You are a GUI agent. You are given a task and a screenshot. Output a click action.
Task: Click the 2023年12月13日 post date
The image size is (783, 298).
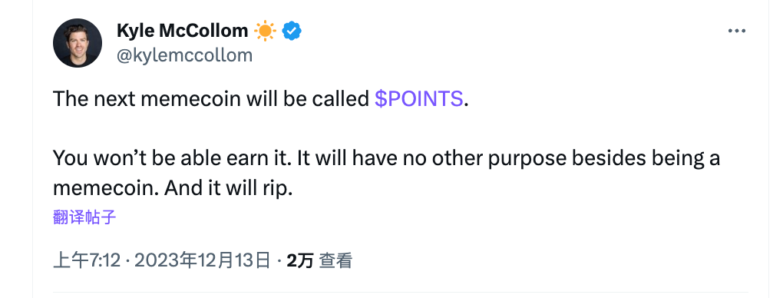[202, 260]
